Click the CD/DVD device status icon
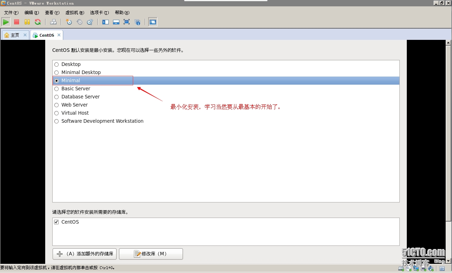 point(409,268)
